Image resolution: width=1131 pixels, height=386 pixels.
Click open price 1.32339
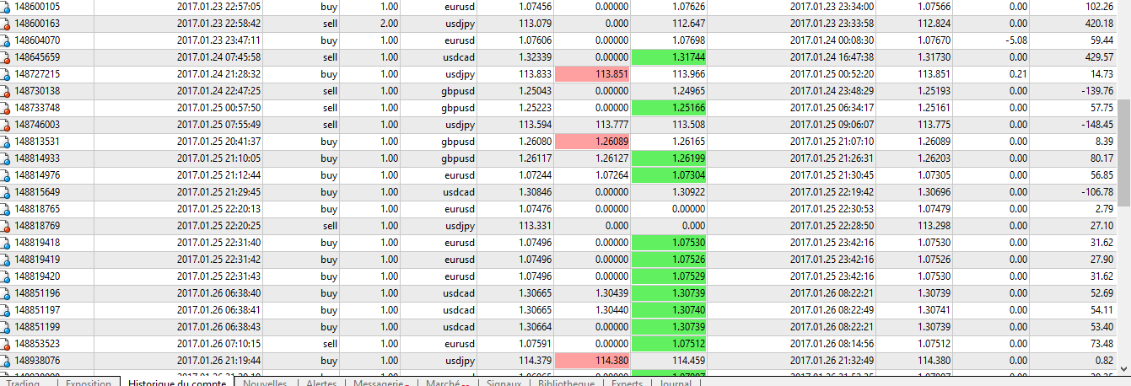tap(536, 57)
